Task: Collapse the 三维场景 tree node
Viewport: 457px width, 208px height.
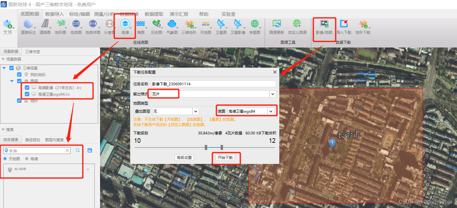Action: 4,68
